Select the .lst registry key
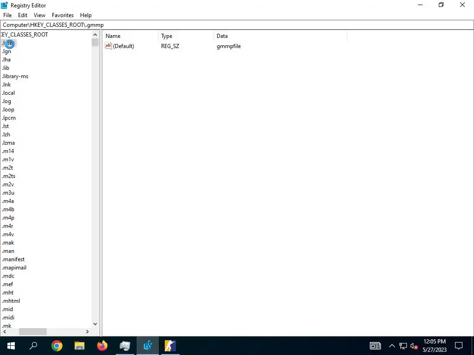The image size is (474, 355). pyautogui.click(x=6, y=126)
